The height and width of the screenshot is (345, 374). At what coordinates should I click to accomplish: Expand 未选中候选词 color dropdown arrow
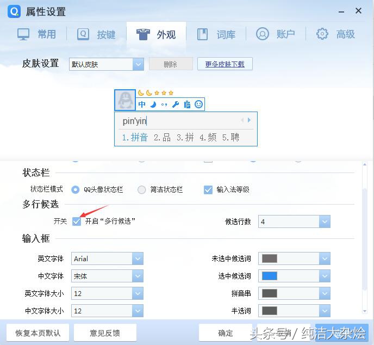(x=325, y=258)
